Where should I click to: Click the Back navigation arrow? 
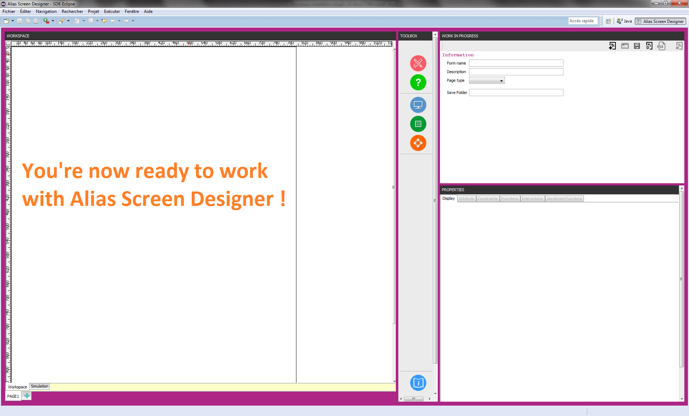click(x=113, y=21)
